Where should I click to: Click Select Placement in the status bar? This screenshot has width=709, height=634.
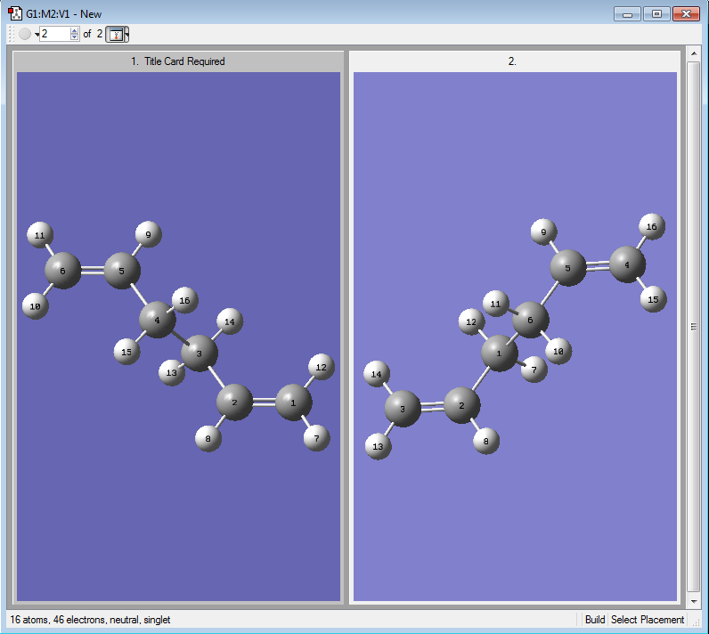(x=648, y=620)
